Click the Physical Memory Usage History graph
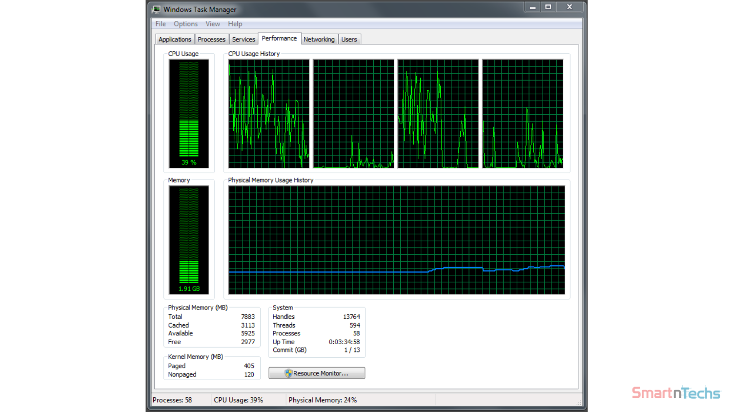Image resolution: width=732 pixels, height=412 pixels. (x=397, y=240)
